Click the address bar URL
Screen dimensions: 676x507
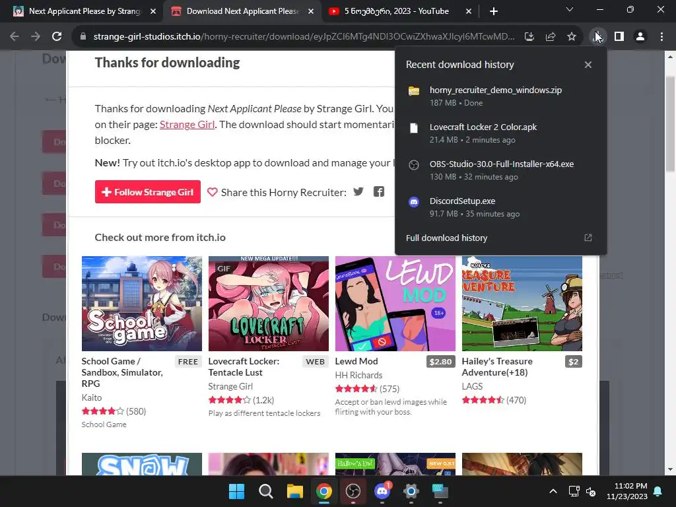click(x=304, y=37)
